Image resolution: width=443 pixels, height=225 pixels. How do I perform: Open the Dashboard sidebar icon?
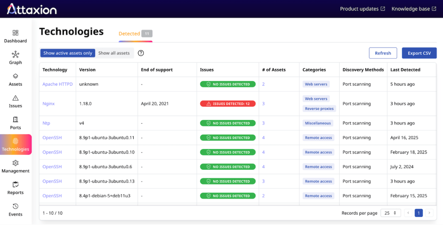[x=15, y=33]
